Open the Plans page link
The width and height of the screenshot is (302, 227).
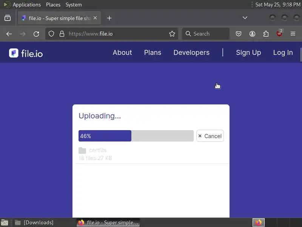coord(153,53)
